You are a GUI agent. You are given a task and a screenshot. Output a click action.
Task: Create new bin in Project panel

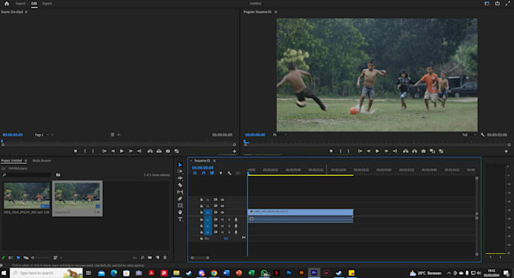(150, 258)
